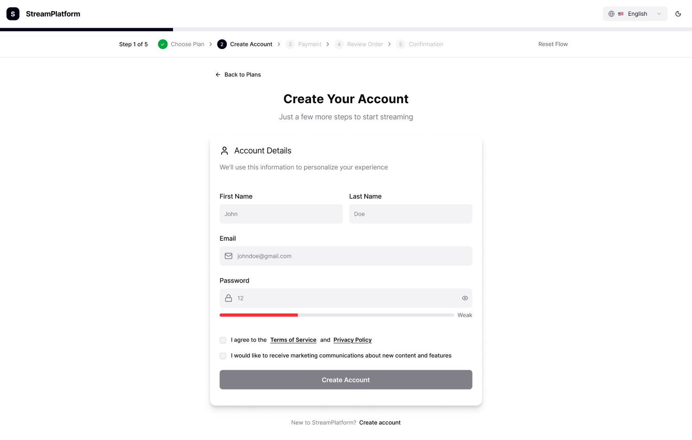Click the Create Account button
Image resolution: width=692 pixels, height=440 pixels.
(346, 379)
